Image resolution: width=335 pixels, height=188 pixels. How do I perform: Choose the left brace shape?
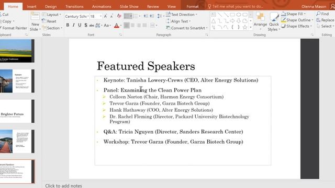coord(232,27)
